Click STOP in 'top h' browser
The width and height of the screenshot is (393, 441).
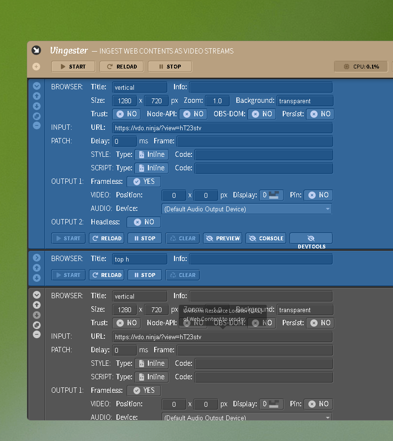tap(145, 275)
